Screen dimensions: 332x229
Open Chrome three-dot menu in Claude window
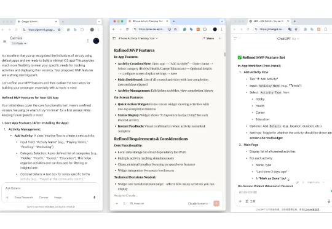click(x=222, y=30)
